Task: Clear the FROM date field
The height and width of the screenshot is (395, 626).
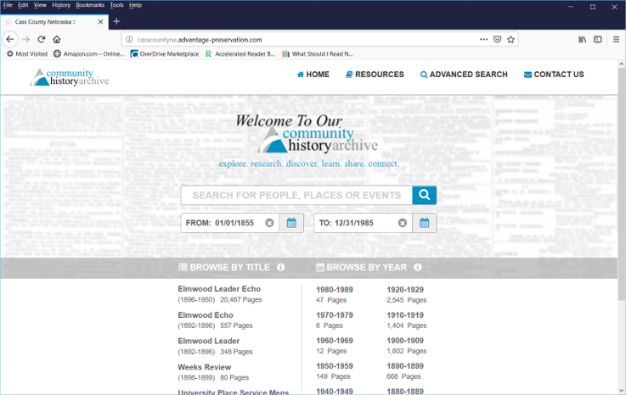Action: coord(269,223)
